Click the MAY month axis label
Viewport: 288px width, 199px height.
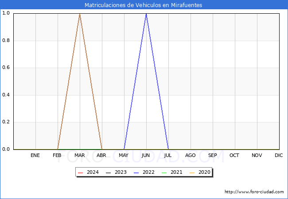point(124,155)
